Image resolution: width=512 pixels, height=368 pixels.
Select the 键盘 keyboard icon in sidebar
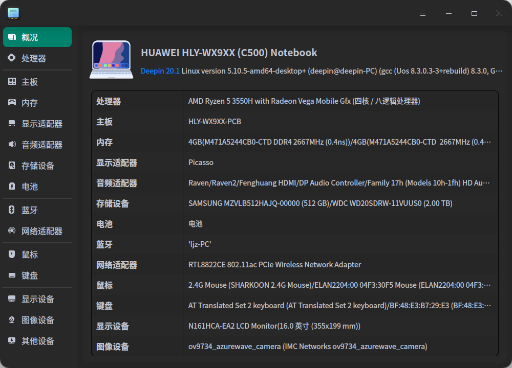(x=12, y=275)
